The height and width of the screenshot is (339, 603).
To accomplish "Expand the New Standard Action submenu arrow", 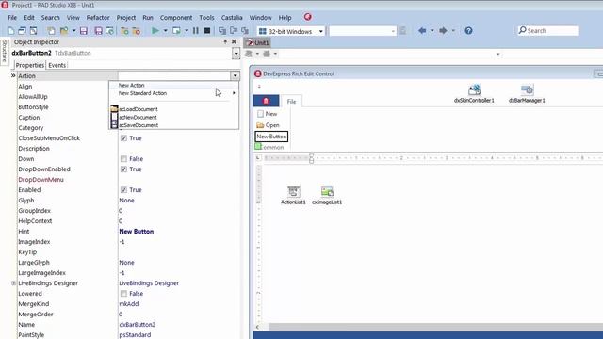I will pos(234,93).
